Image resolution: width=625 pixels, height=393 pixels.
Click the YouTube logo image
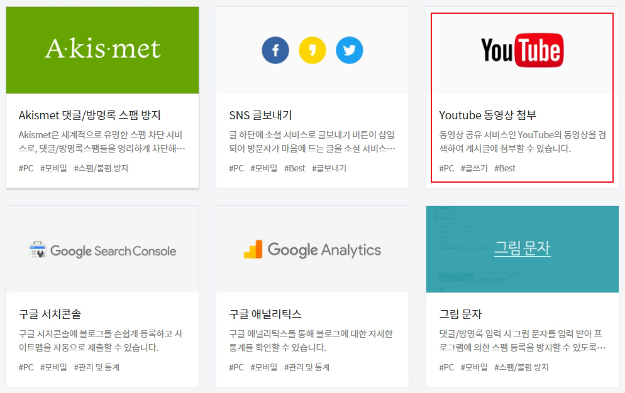pyautogui.click(x=522, y=50)
